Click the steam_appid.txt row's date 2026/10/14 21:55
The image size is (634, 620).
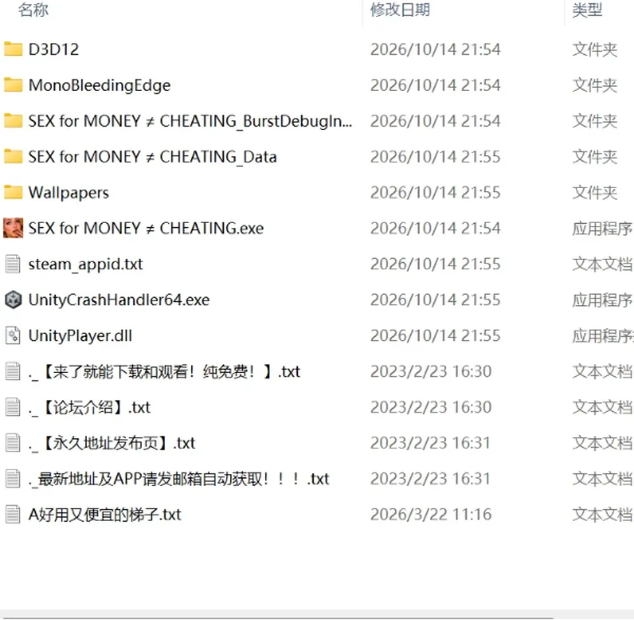(x=435, y=264)
